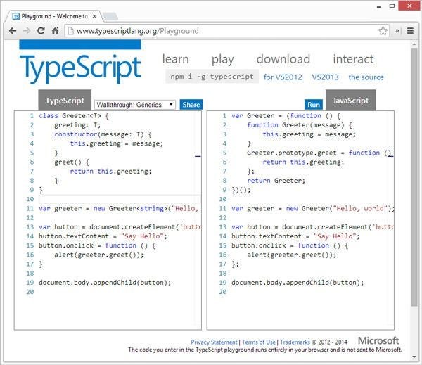Click the page vertical scrollbar thumb
This screenshot has width=422, height=365.
click(x=414, y=177)
